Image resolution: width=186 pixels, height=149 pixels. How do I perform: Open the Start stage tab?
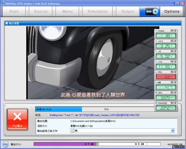coord(14,12)
